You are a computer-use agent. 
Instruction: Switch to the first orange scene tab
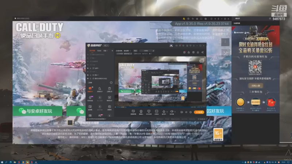92,51
